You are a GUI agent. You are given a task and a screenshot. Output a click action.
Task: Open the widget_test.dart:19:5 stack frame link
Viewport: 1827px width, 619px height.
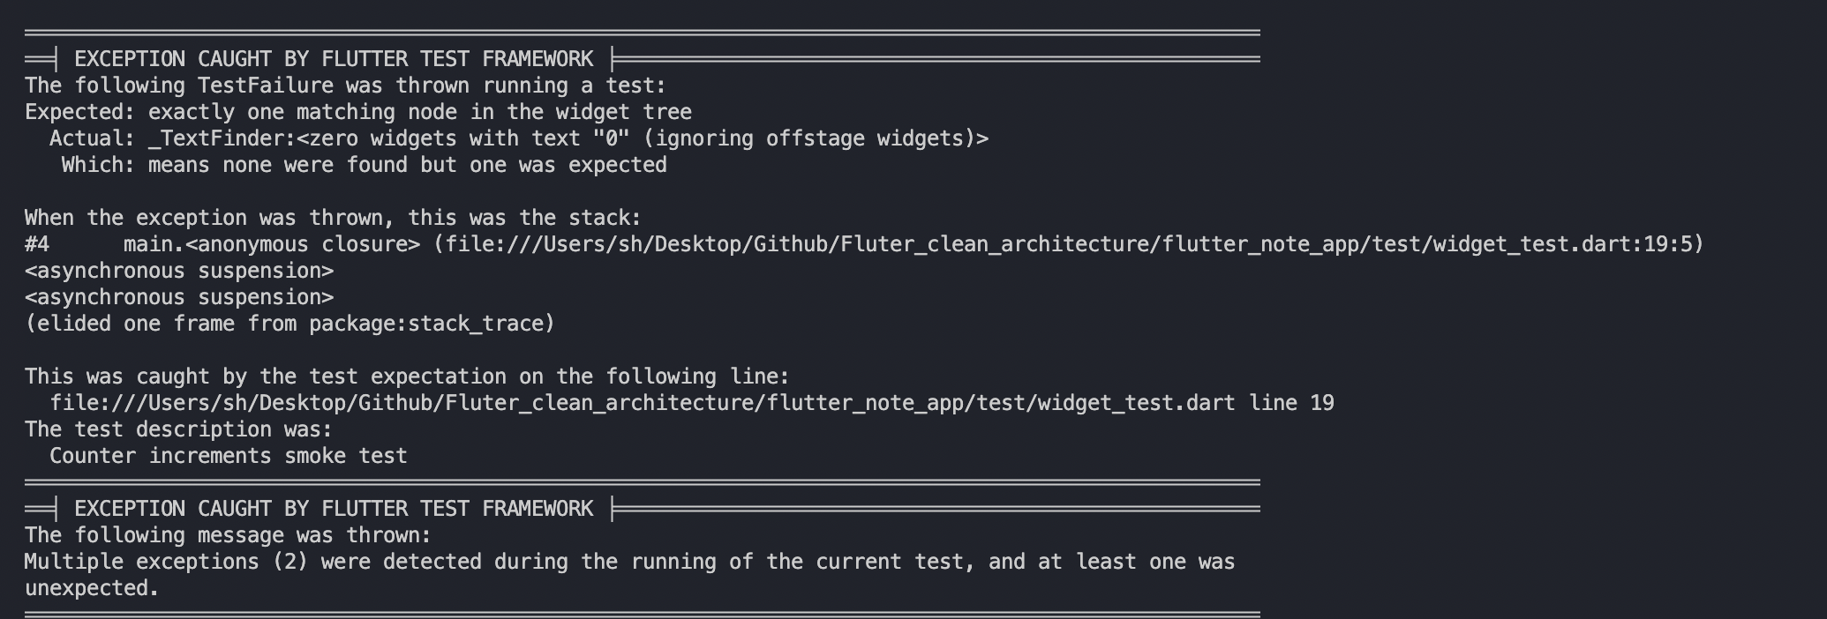(1068, 244)
